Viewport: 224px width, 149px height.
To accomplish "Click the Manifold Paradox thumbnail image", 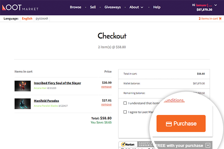I will (x=22, y=104).
